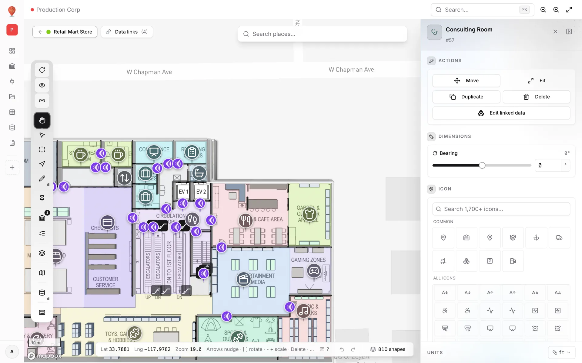Open the 810 shapes list
Image resolution: width=582 pixels, height=363 pixels.
[388, 349]
